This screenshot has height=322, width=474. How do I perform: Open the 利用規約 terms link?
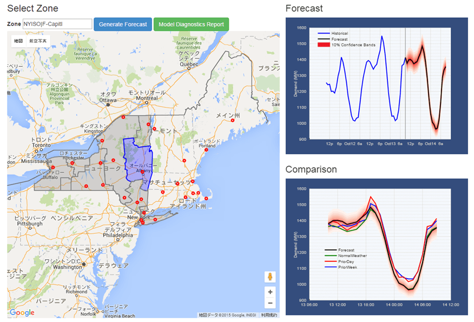tap(269, 315)
